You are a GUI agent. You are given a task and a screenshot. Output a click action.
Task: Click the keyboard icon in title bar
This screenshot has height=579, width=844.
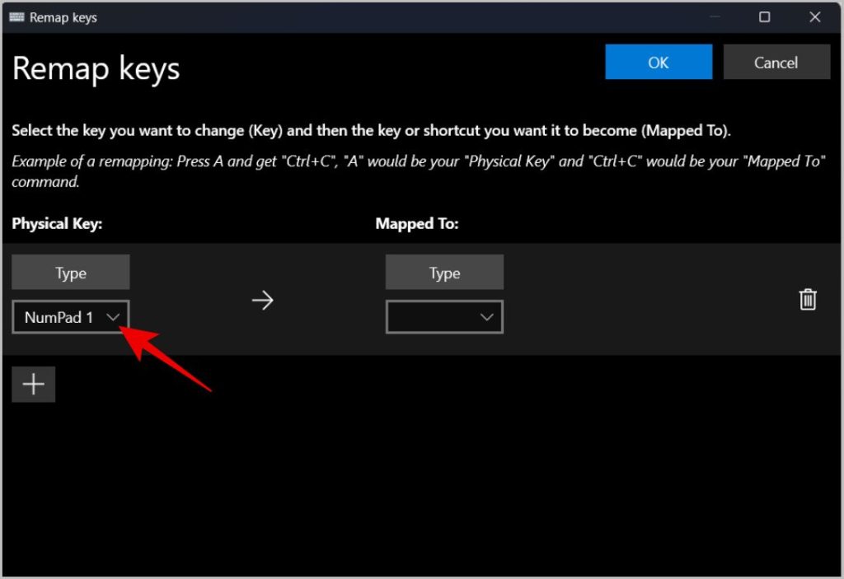[x=16, y=17]
